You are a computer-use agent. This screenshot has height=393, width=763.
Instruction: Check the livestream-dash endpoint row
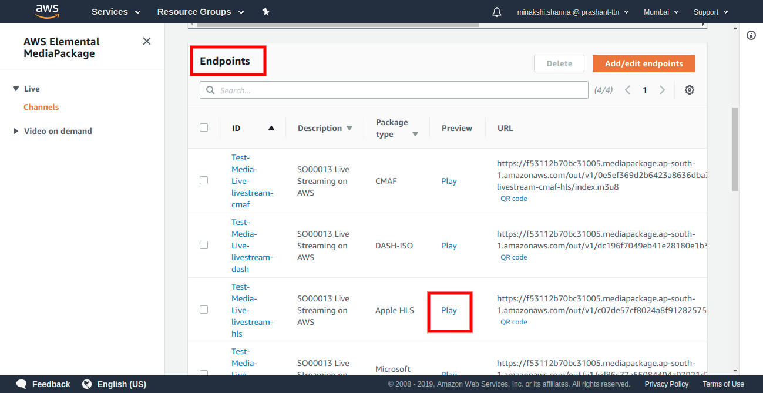point(204,245)
